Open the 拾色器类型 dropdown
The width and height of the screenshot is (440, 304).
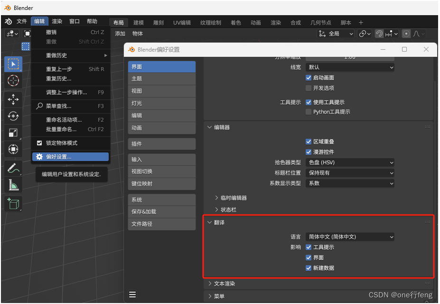tap(350, 162)
